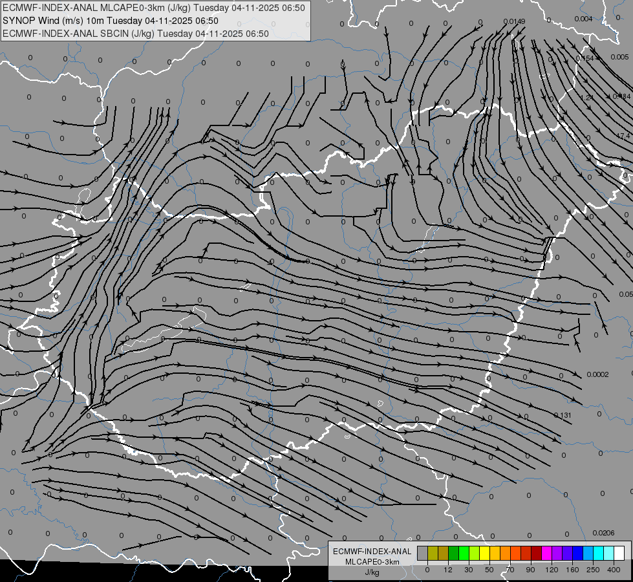
Task: Click the amber legend swatch above 50
Action: point(495,553)
